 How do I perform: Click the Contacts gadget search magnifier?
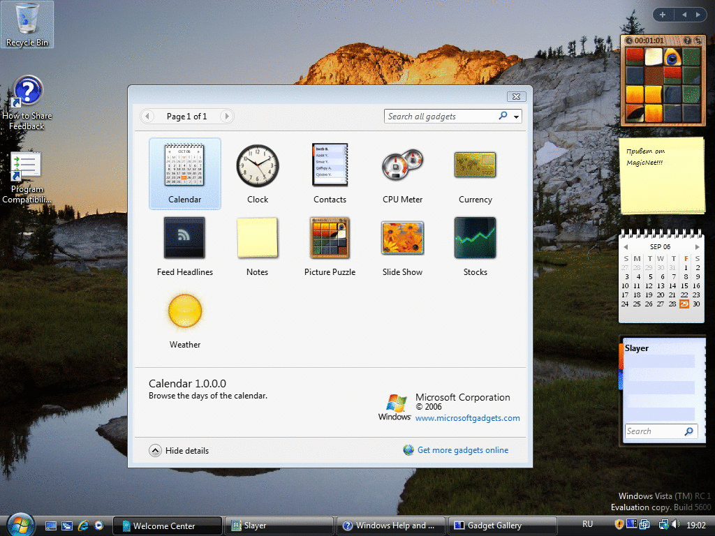689,431
